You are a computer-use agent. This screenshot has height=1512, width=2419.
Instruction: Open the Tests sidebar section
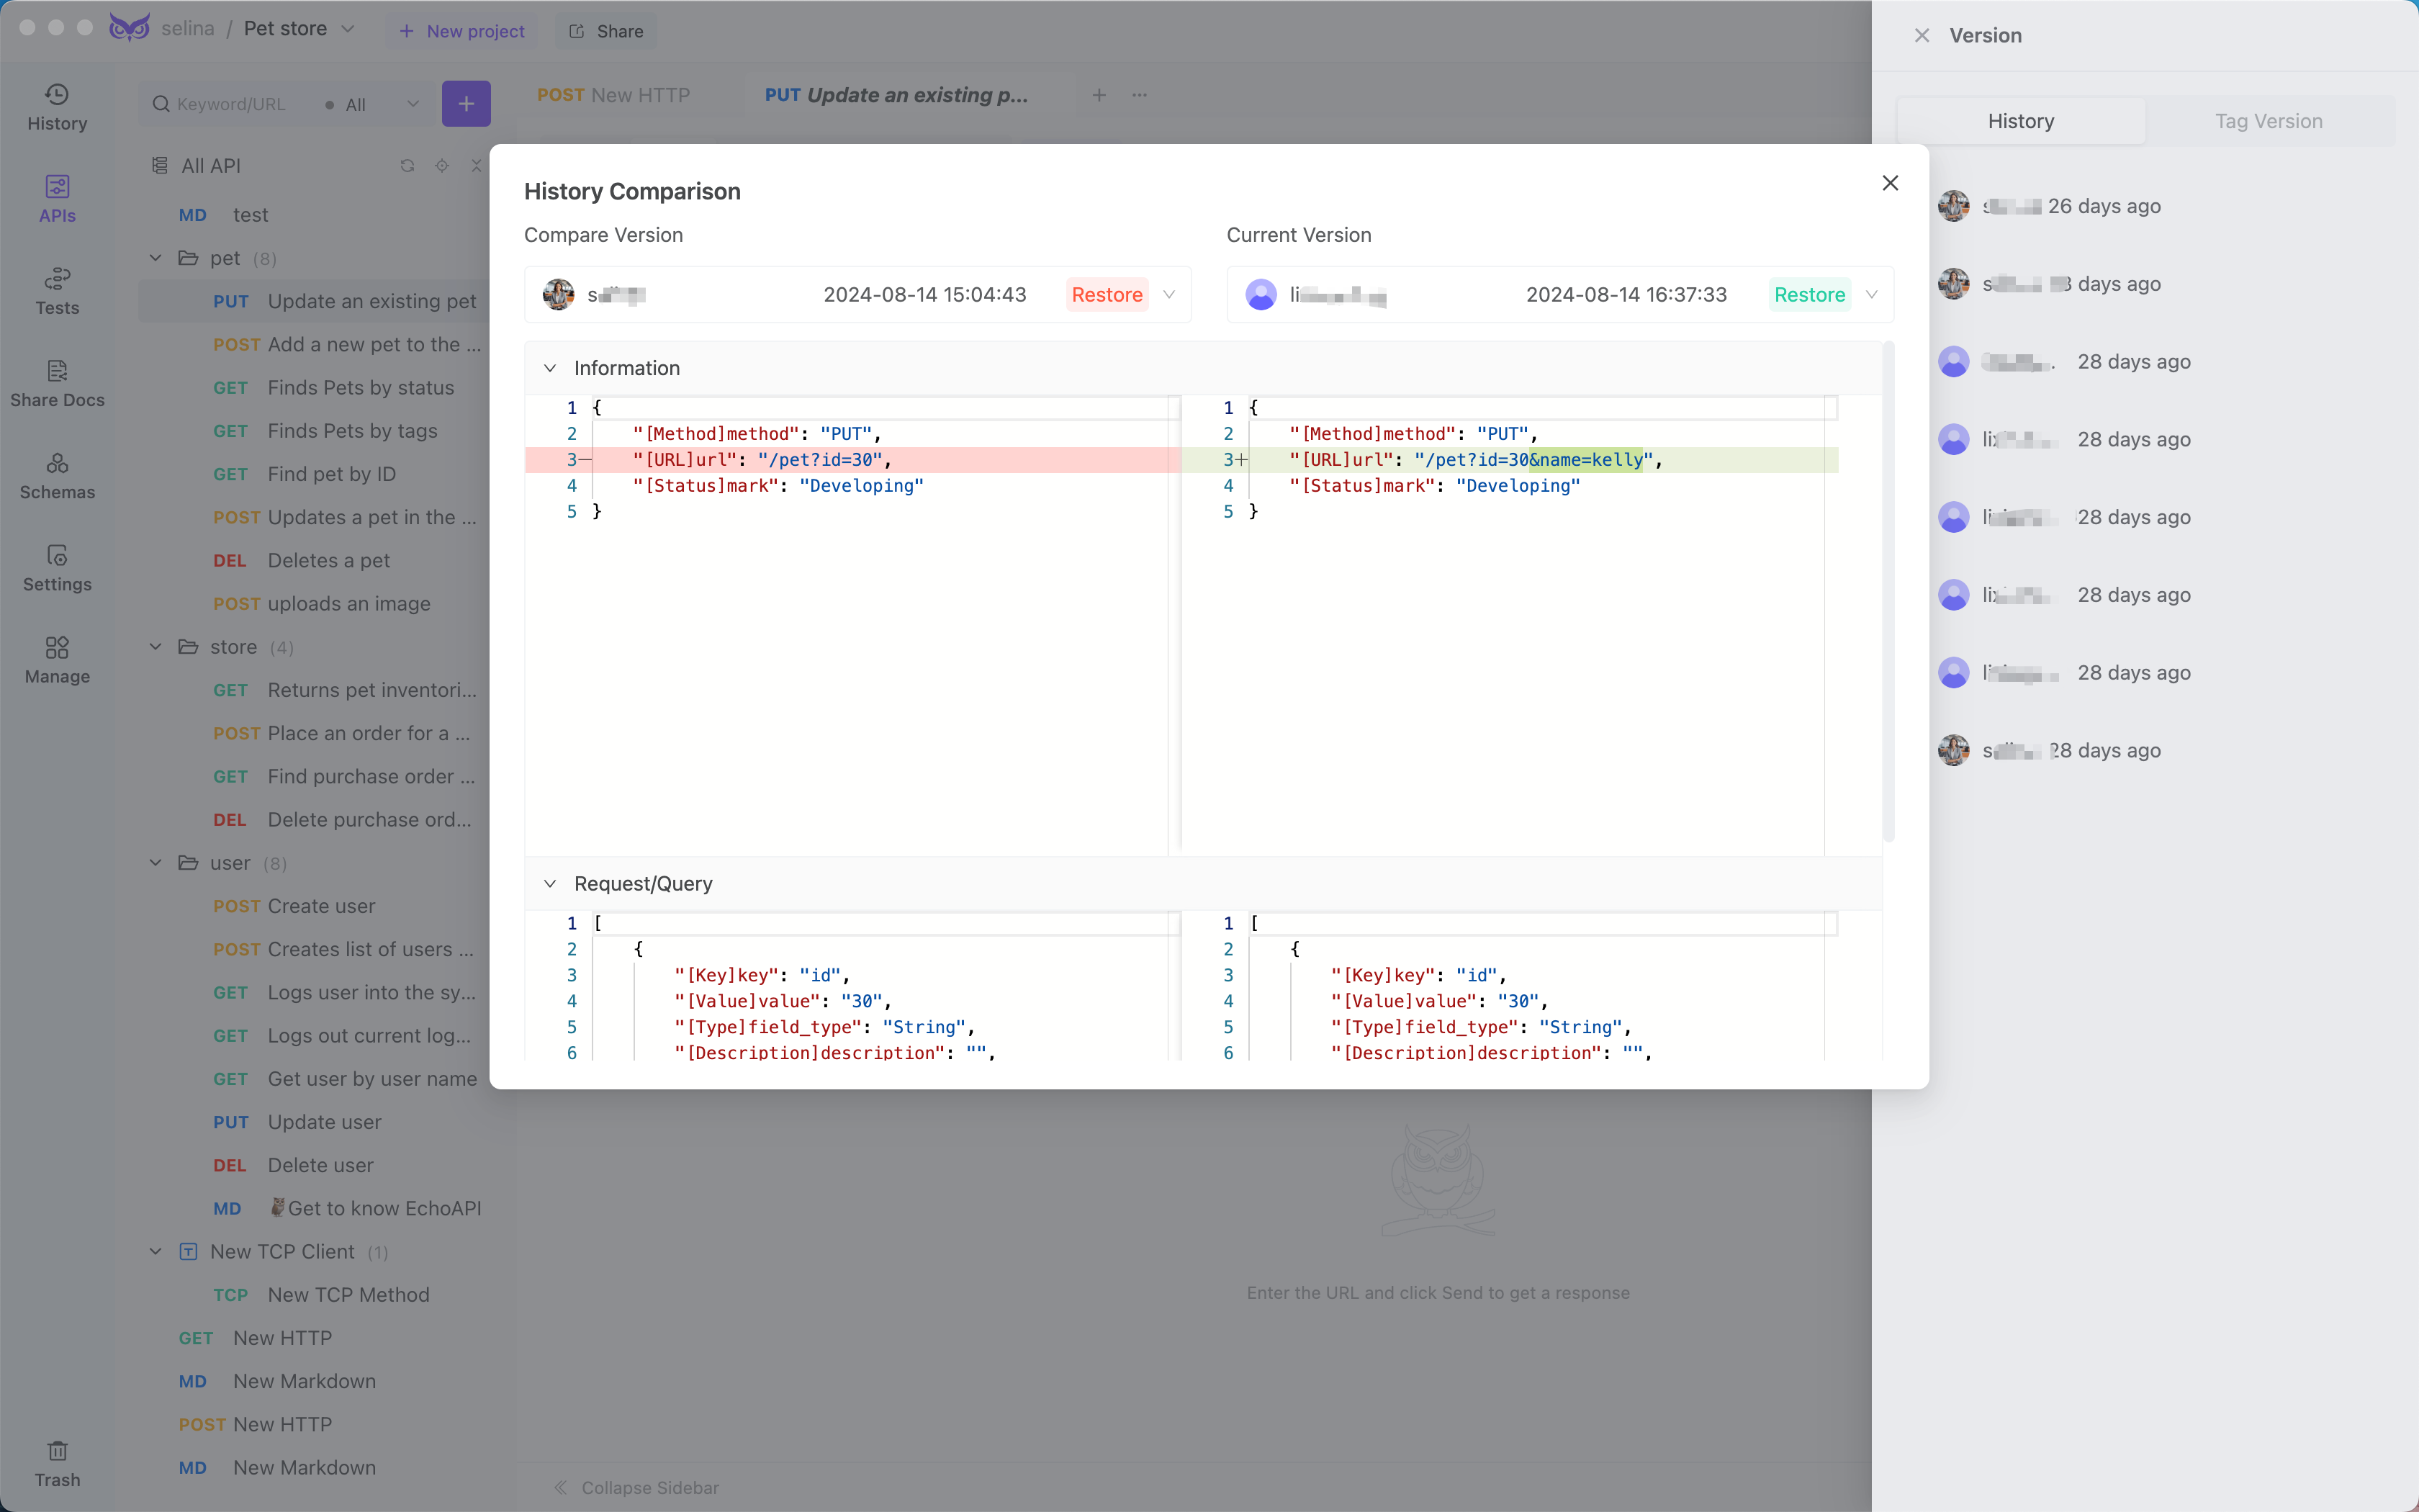[x=57, y=292]
